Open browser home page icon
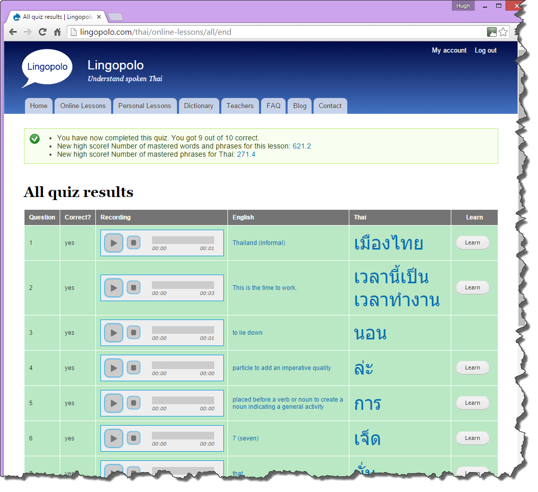Screen dimensions: 538x492 57,32
